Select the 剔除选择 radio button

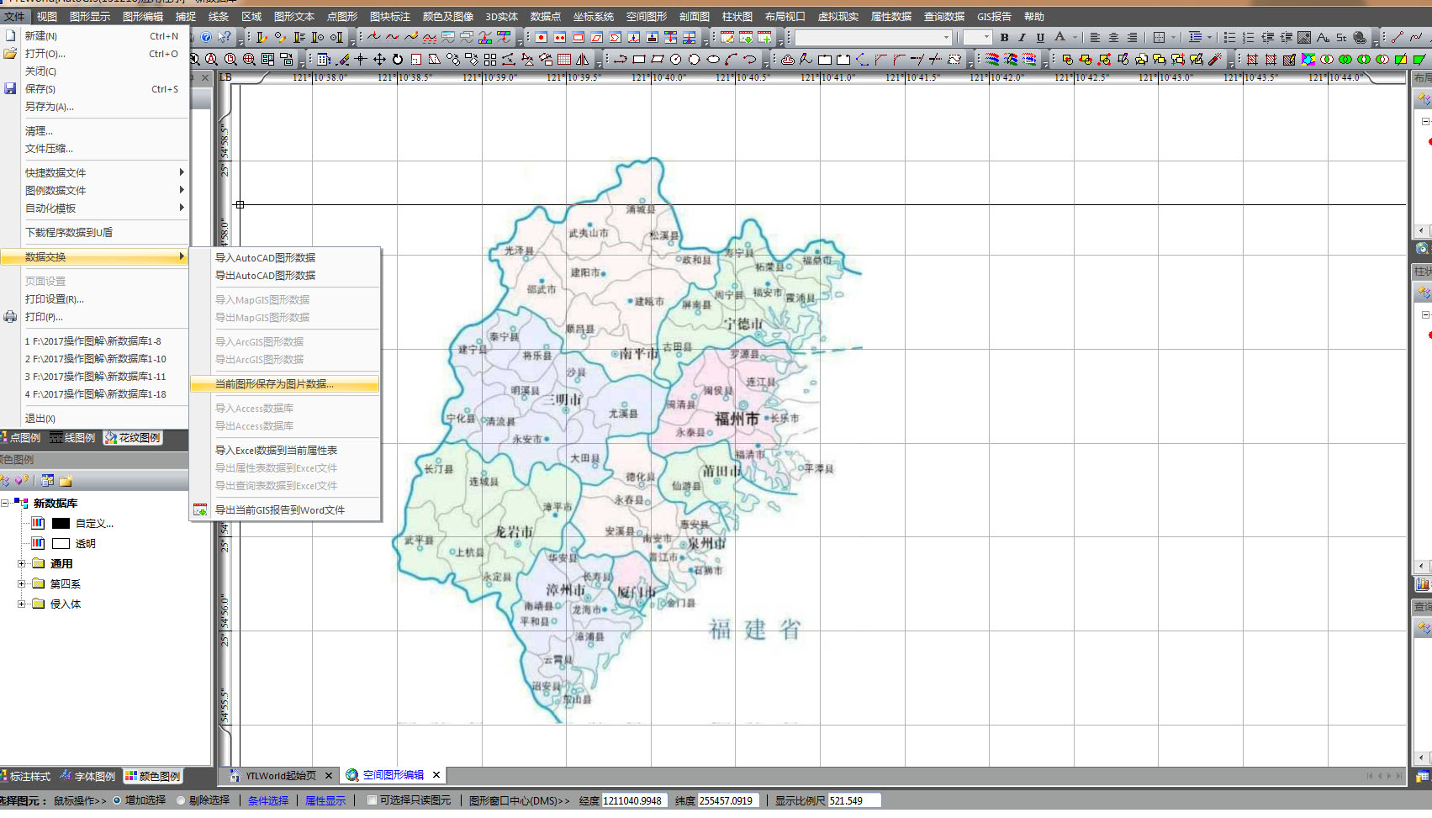(181, 800)
